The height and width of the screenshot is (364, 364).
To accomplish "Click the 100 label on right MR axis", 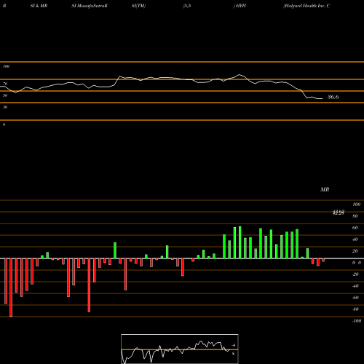I will [x=356, y=205].
